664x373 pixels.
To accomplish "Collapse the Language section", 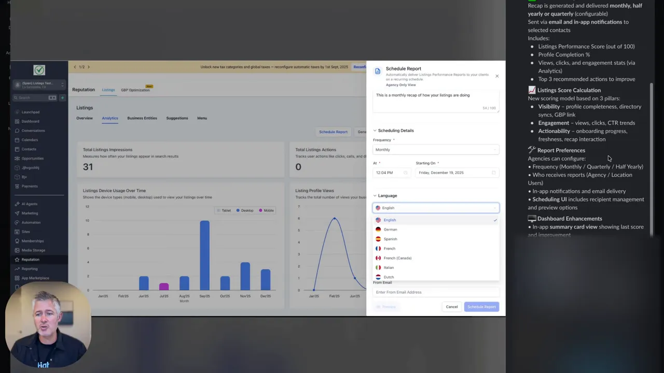I will (x=375, y=195).
